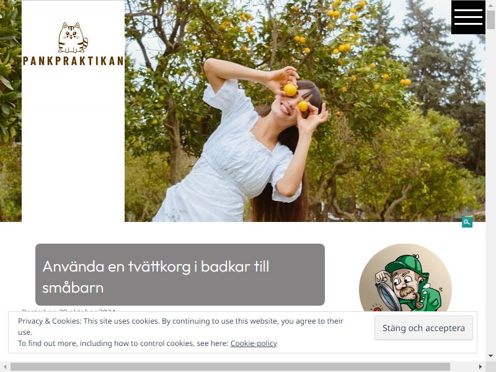Image resolution: width=496 pixels, height=372 pixels.
Task: Click the vertical scrollbar thumb
Action: point(490,20)
